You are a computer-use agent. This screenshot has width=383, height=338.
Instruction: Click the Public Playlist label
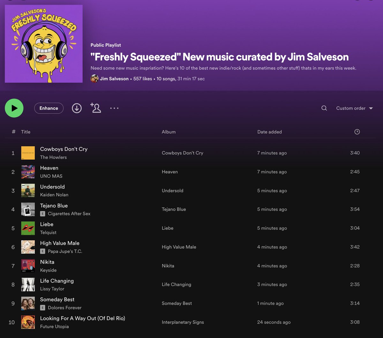106,45
